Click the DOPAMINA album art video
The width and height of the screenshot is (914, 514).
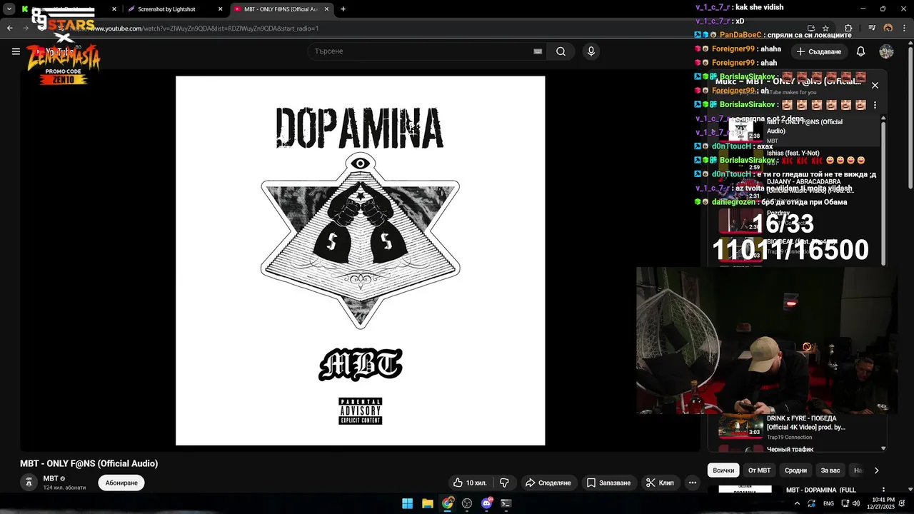tap(360, 261)
